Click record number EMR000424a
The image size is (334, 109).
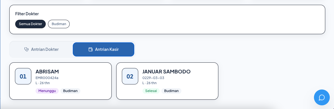[47, 78]
